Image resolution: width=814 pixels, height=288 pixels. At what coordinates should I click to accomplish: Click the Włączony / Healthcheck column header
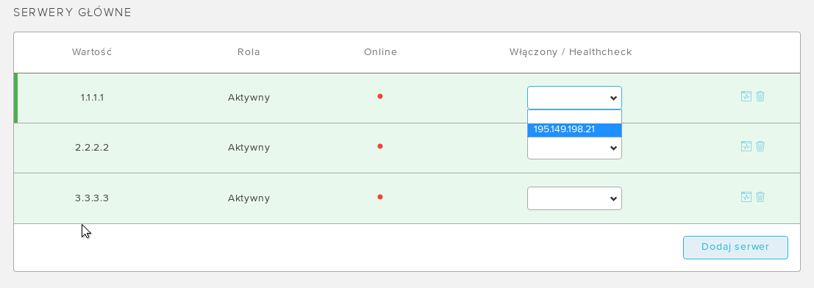point(570,52)
